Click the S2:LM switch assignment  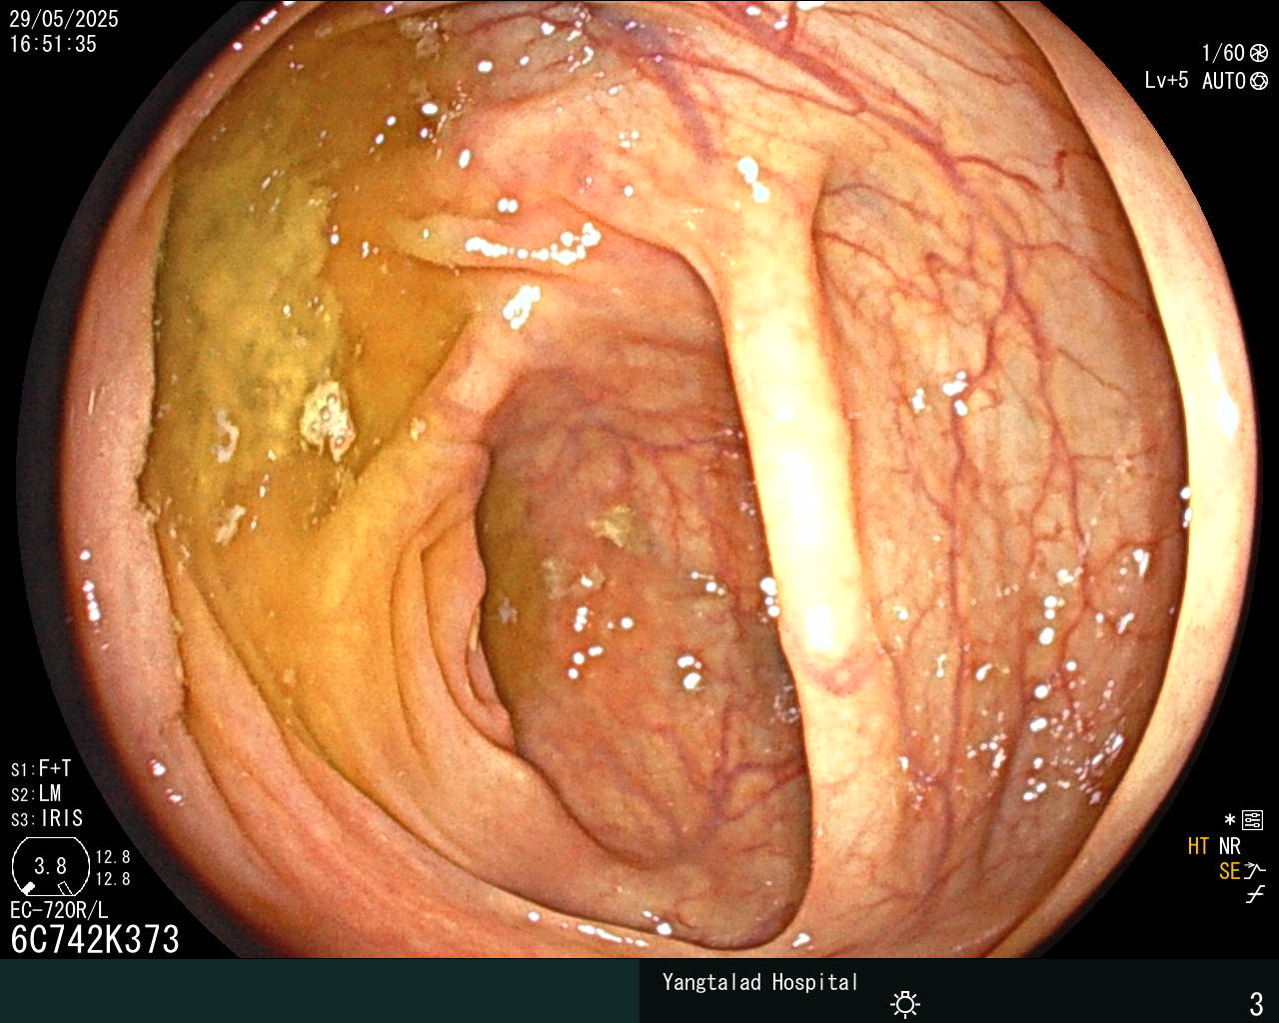coord(36,793)
